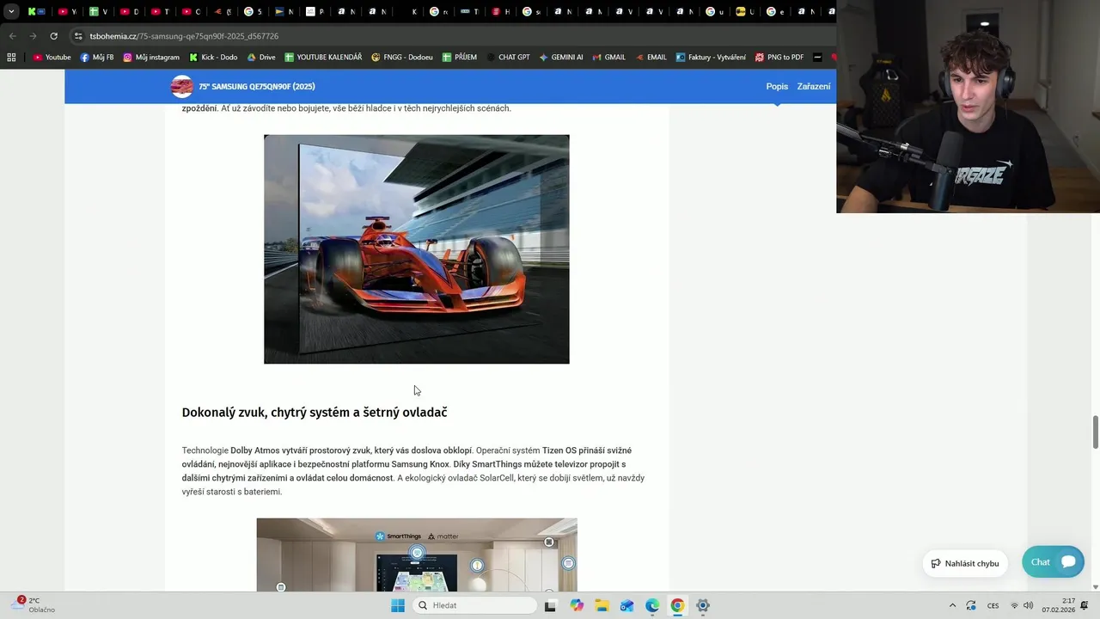Screen dimensions: 1100x619
Task: Open the notifications bell icon
Action: coord(1085,605)
